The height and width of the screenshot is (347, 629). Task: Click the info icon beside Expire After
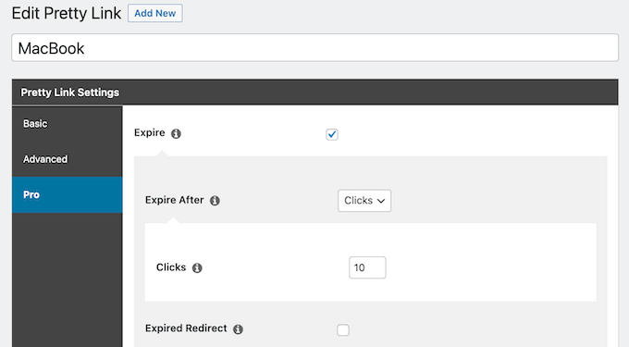215,201
